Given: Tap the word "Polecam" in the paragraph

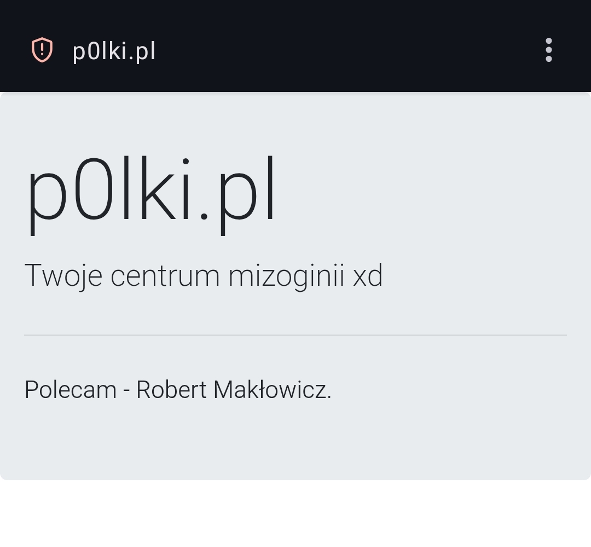Looking at the screenshot, I should (71, 390).
